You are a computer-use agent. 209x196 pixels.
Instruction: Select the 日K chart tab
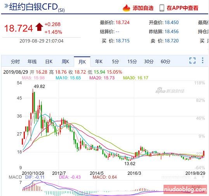pyautogui.click(x=49, y=62)
